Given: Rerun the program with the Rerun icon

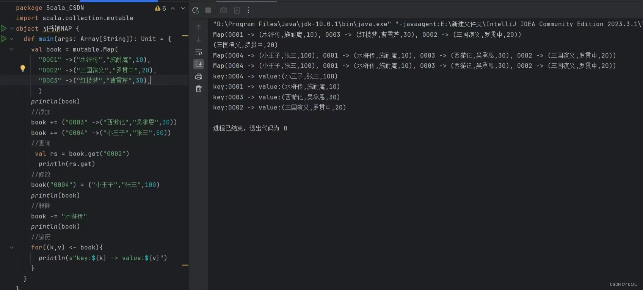Looking at the screenshot, I should tap(196, 11).
